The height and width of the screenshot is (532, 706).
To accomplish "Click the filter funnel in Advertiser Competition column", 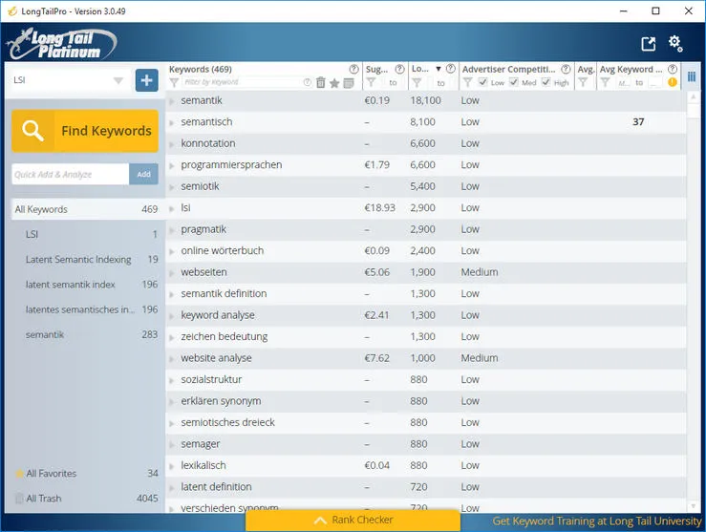I will pos(467,83).
